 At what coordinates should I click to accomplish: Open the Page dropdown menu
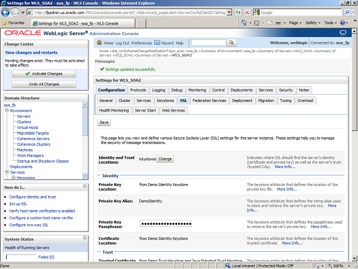(x=295, y=23)
